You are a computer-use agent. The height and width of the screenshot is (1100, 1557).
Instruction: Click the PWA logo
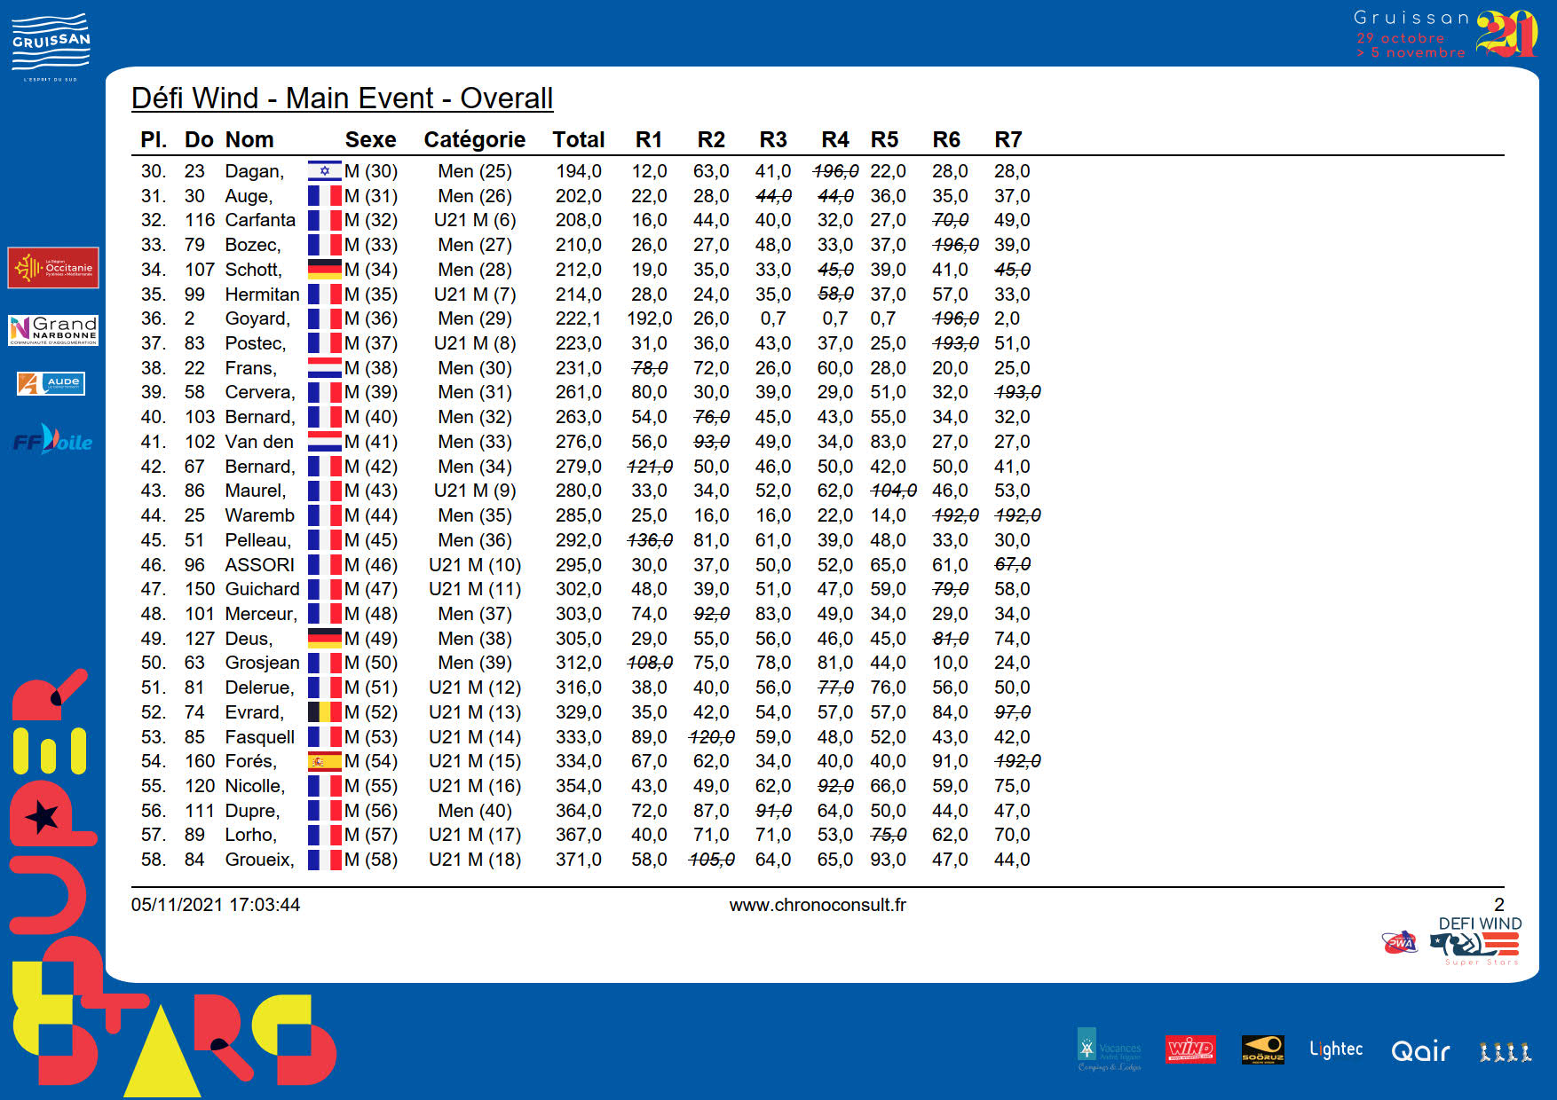point(1400,942)
